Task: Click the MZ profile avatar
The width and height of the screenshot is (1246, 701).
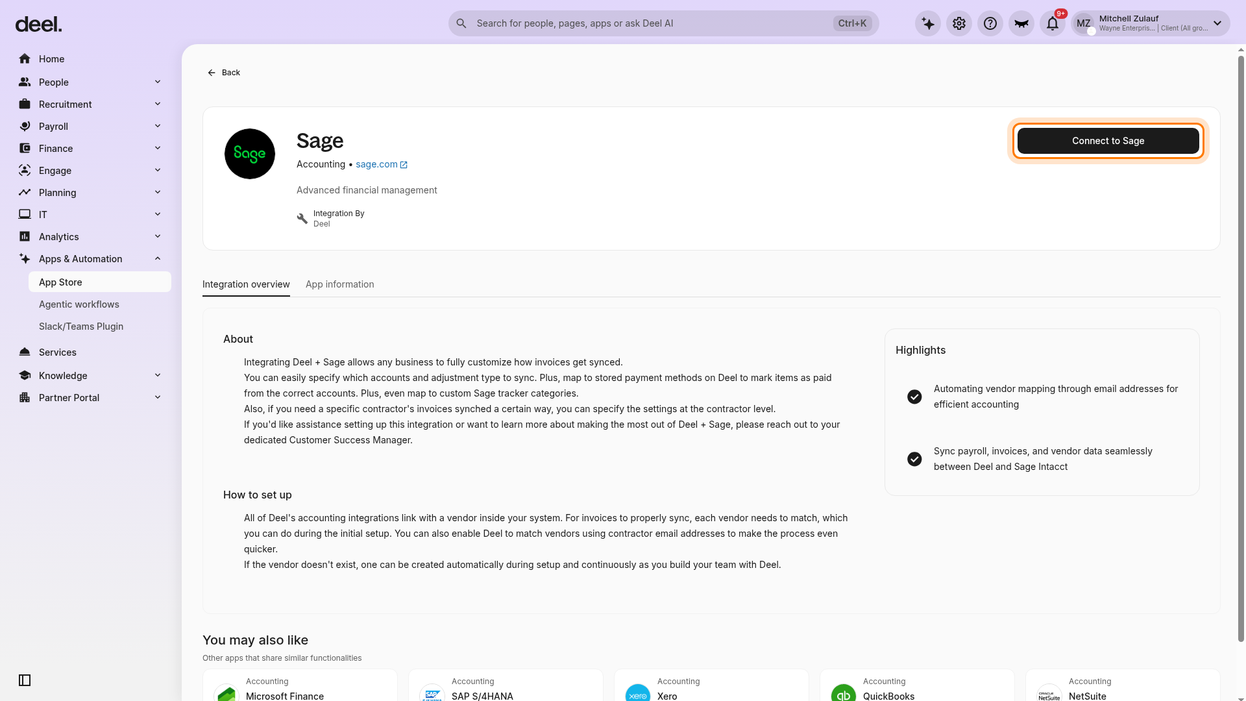Action: point(1084,23)
